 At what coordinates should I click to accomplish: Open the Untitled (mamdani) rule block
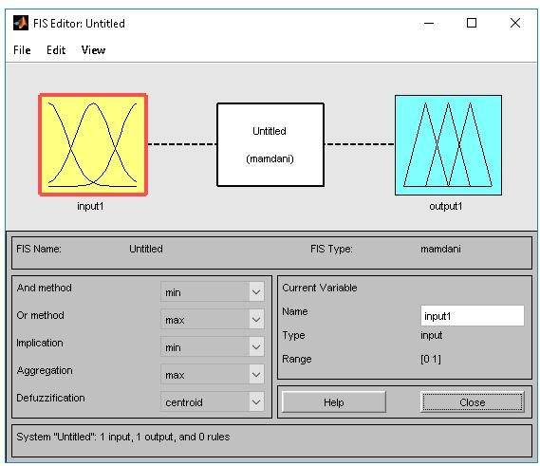[x=270, y=144]
